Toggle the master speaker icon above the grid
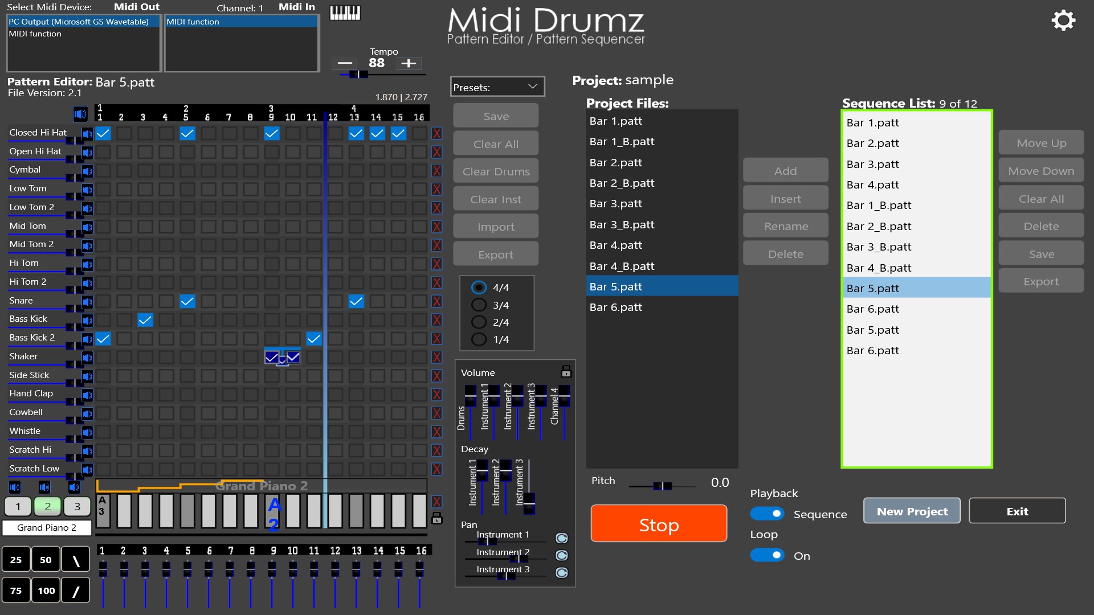The height and width of the screenshot is (615, 1094). (x=80, y=114)
